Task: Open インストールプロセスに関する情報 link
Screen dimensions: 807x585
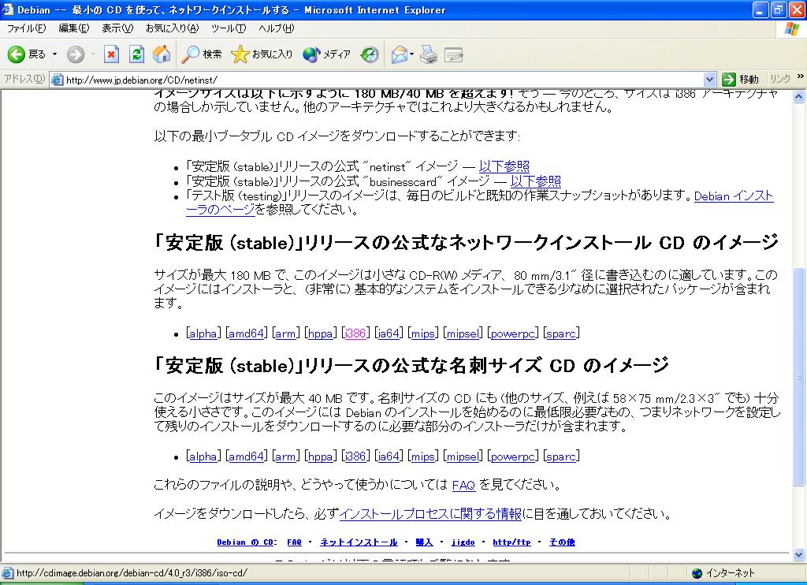Action: pos(430,514)
